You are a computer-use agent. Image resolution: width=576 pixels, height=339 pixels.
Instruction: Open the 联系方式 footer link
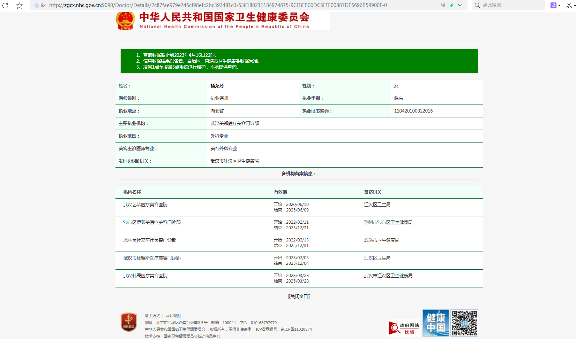pyautogui.click(x=152, y=316)
